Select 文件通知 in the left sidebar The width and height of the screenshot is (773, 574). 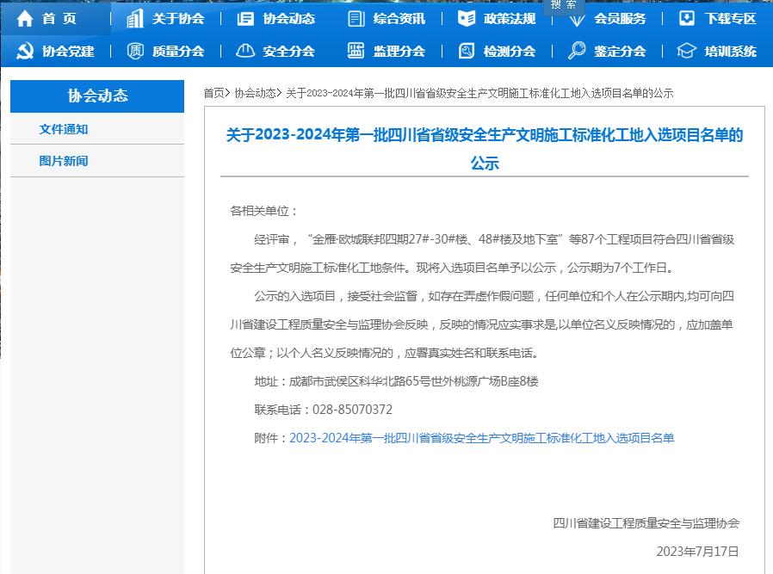[64, 129]
